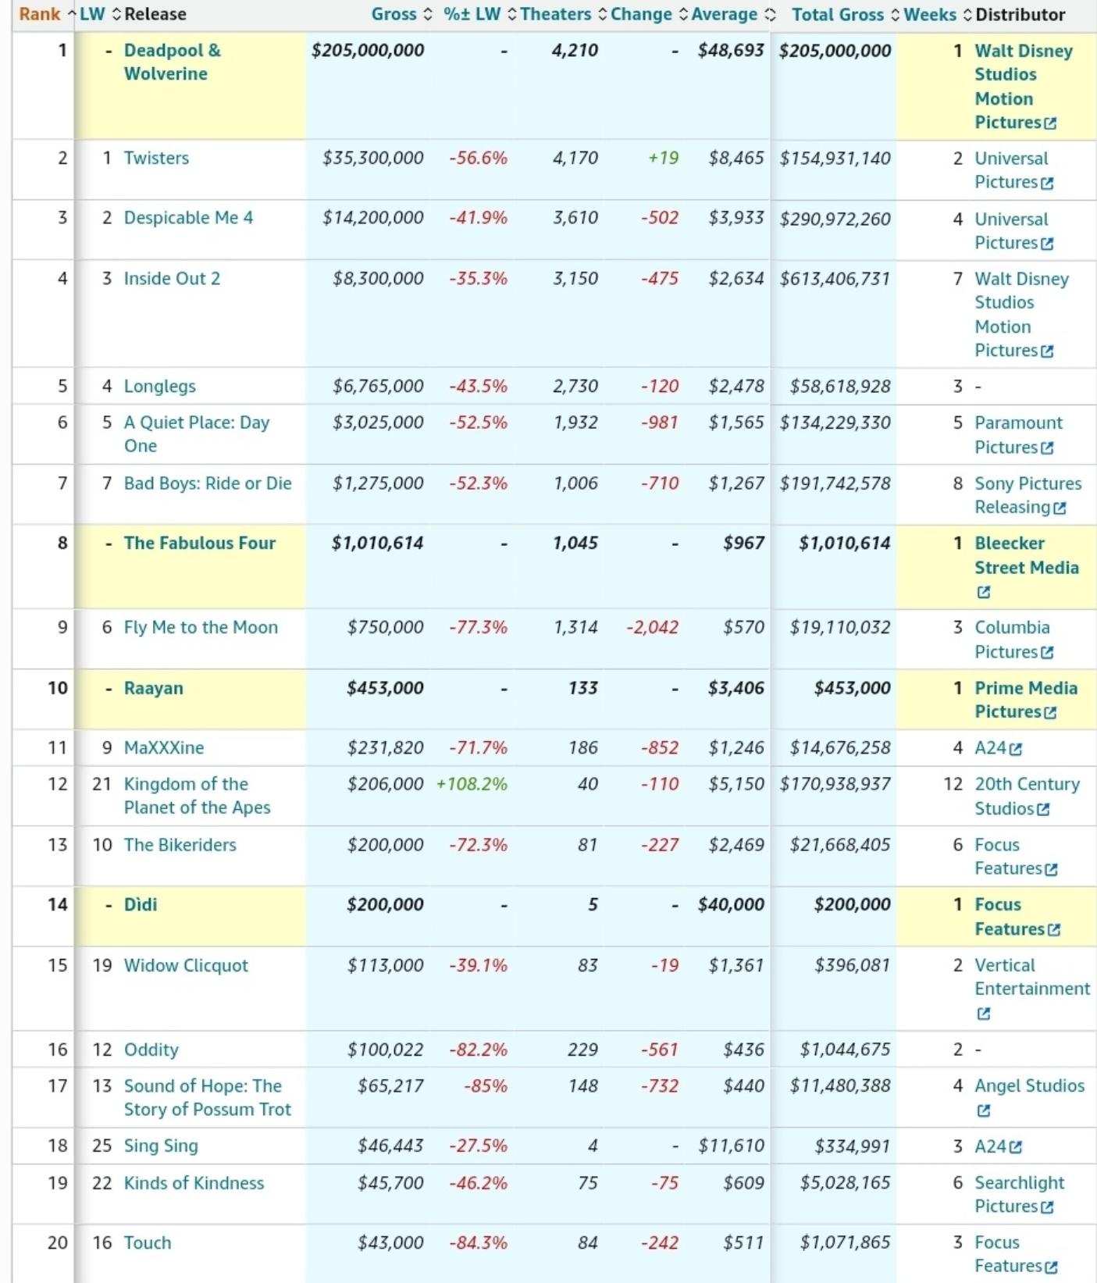Image resolution: width=1097 pixels, height=1283 pixels.
Task: Click external icon beside Prime Media Pictures
Action: point(1050,713)
